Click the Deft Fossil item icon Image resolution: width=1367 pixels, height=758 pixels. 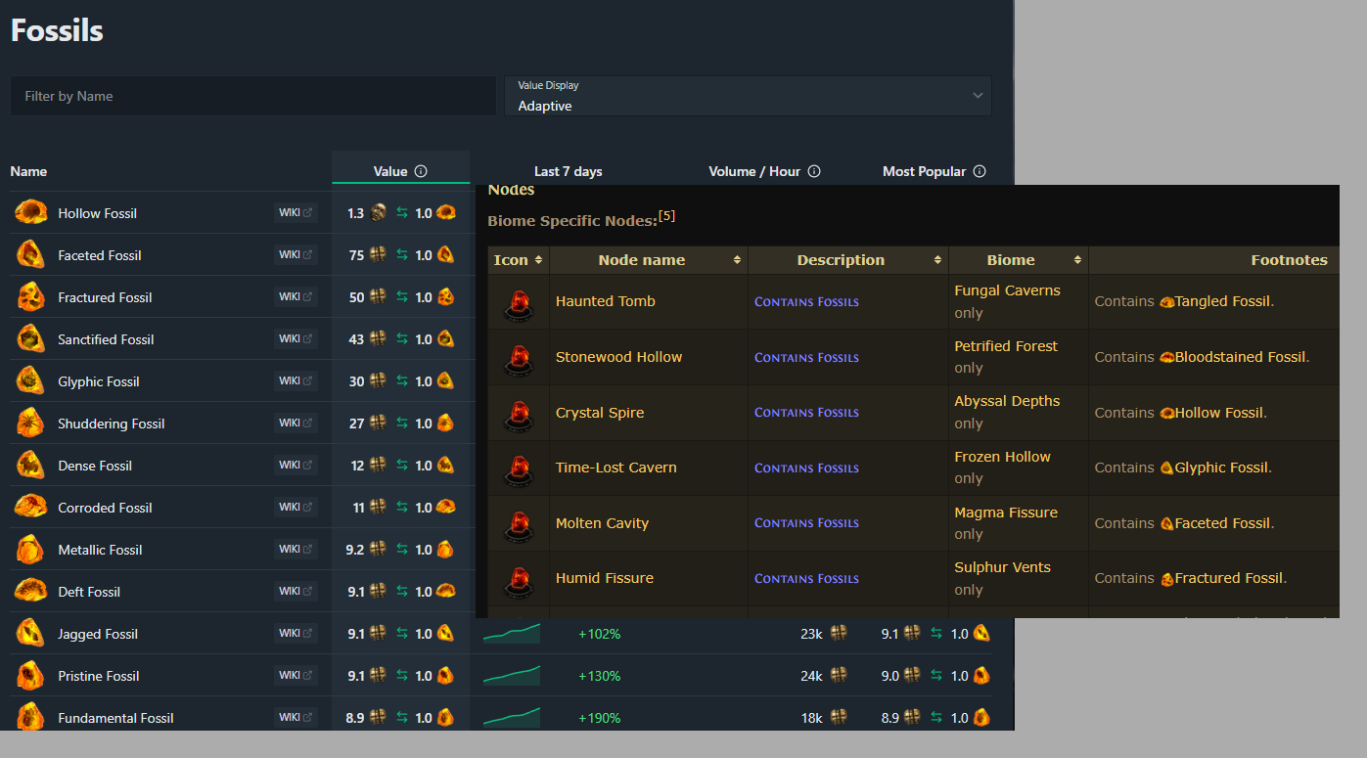[x=31, y=591]
